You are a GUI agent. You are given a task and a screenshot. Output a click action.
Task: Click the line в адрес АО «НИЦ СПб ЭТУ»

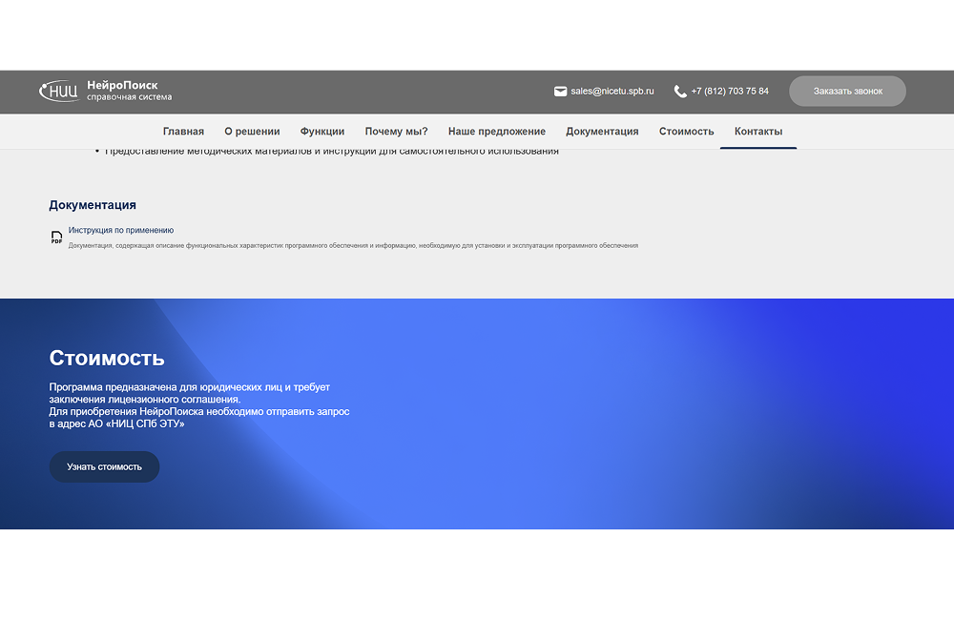116,424
